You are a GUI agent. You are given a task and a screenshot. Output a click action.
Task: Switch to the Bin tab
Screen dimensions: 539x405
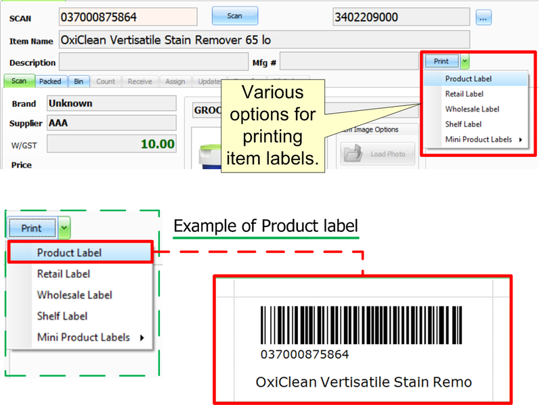(x=79, y=81)
